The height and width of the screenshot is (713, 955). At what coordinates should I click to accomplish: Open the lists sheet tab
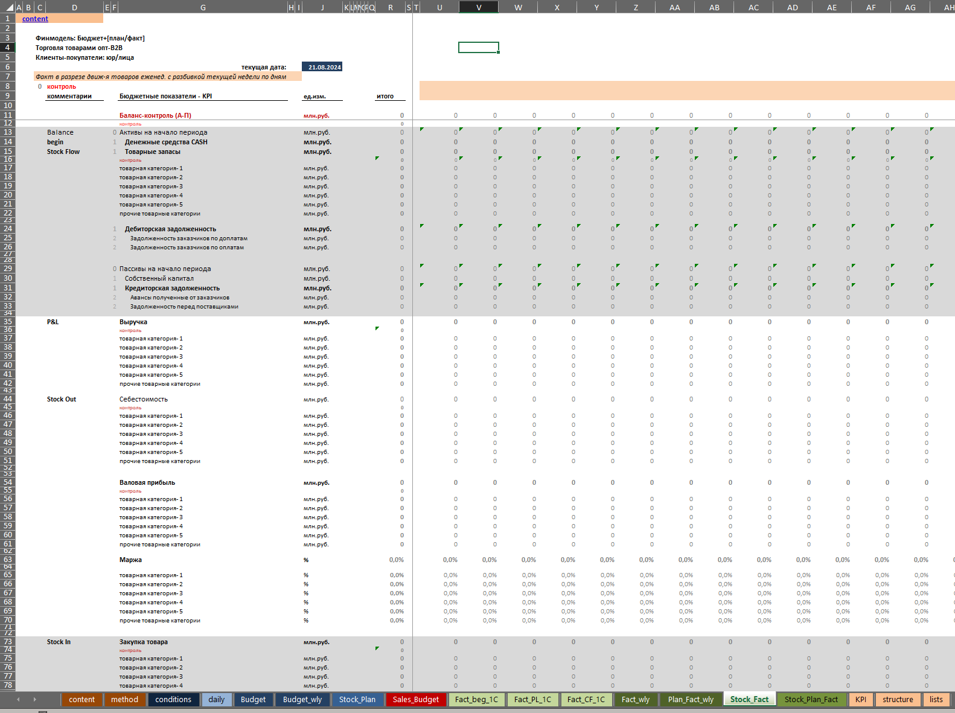pos(936,700)
